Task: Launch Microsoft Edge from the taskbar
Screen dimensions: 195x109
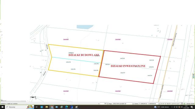Action: (x=66, y=107)
